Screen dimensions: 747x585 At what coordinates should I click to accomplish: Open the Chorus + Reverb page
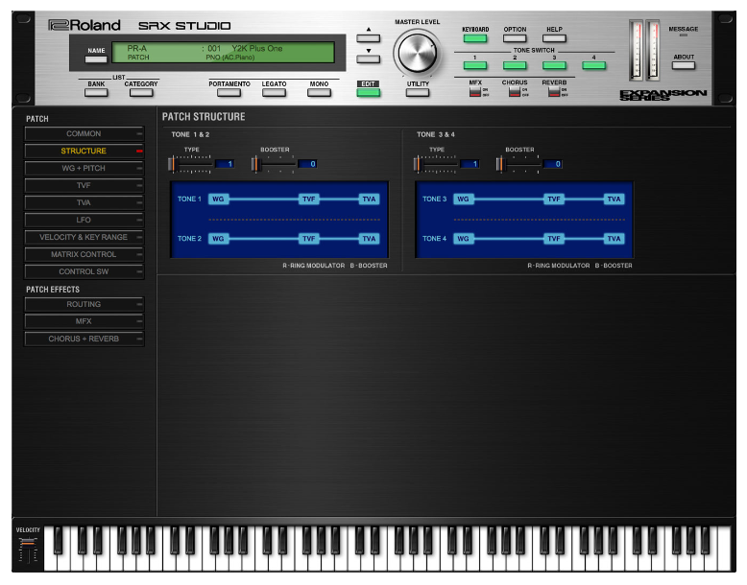[x=84, y=339]
